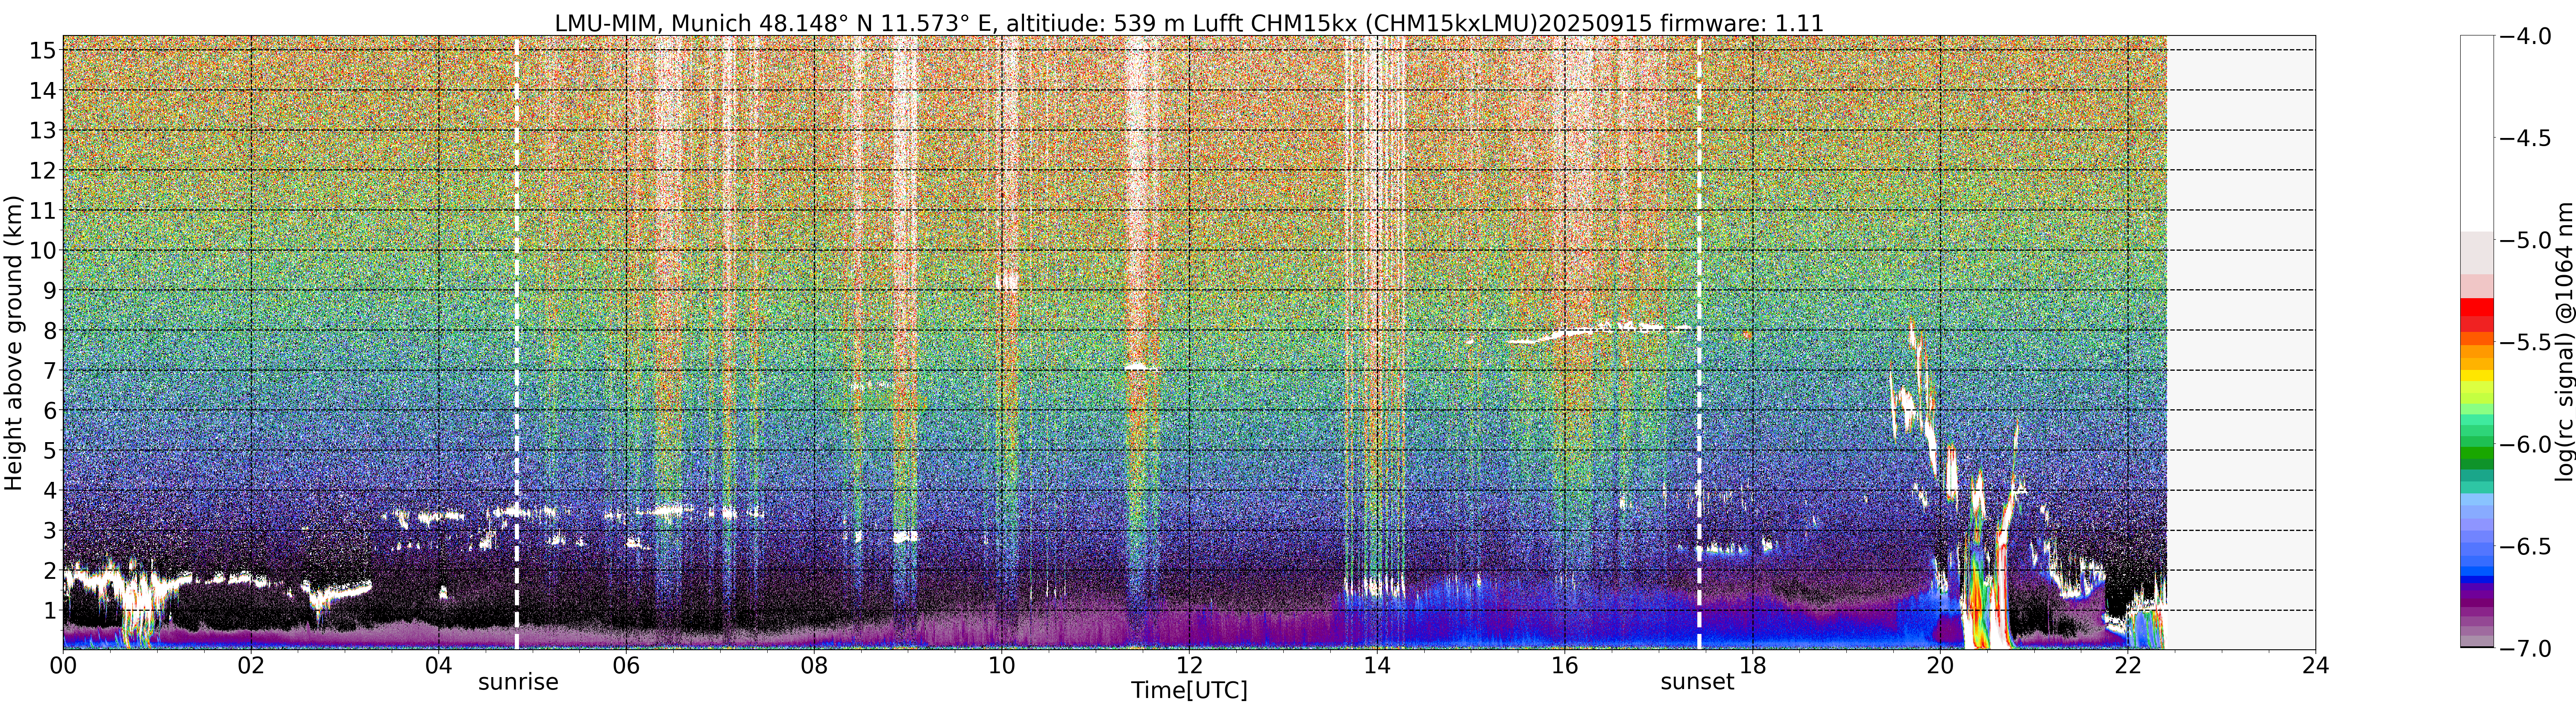Click the 'Time[UTC]' axis label
Image resolution: width=2576 pixels, height=704 pixels.
1189,690
